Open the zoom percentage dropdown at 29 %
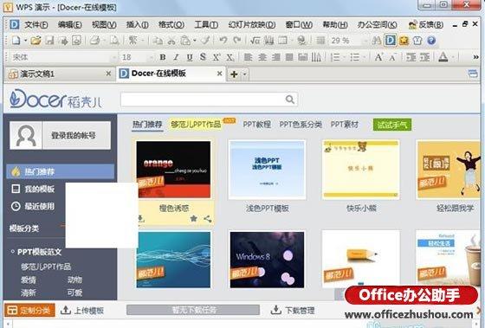485x328 pixels. 365,41
